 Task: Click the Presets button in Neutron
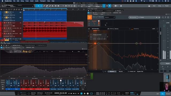141,17
